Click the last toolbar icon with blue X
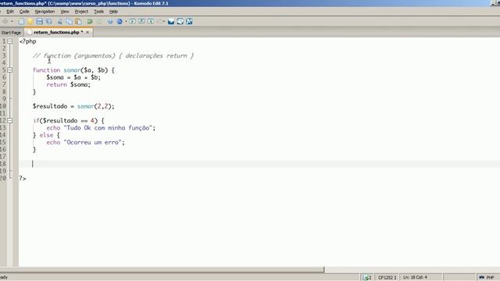The width and height of the screenshot is (500, 281). point(189,21)
